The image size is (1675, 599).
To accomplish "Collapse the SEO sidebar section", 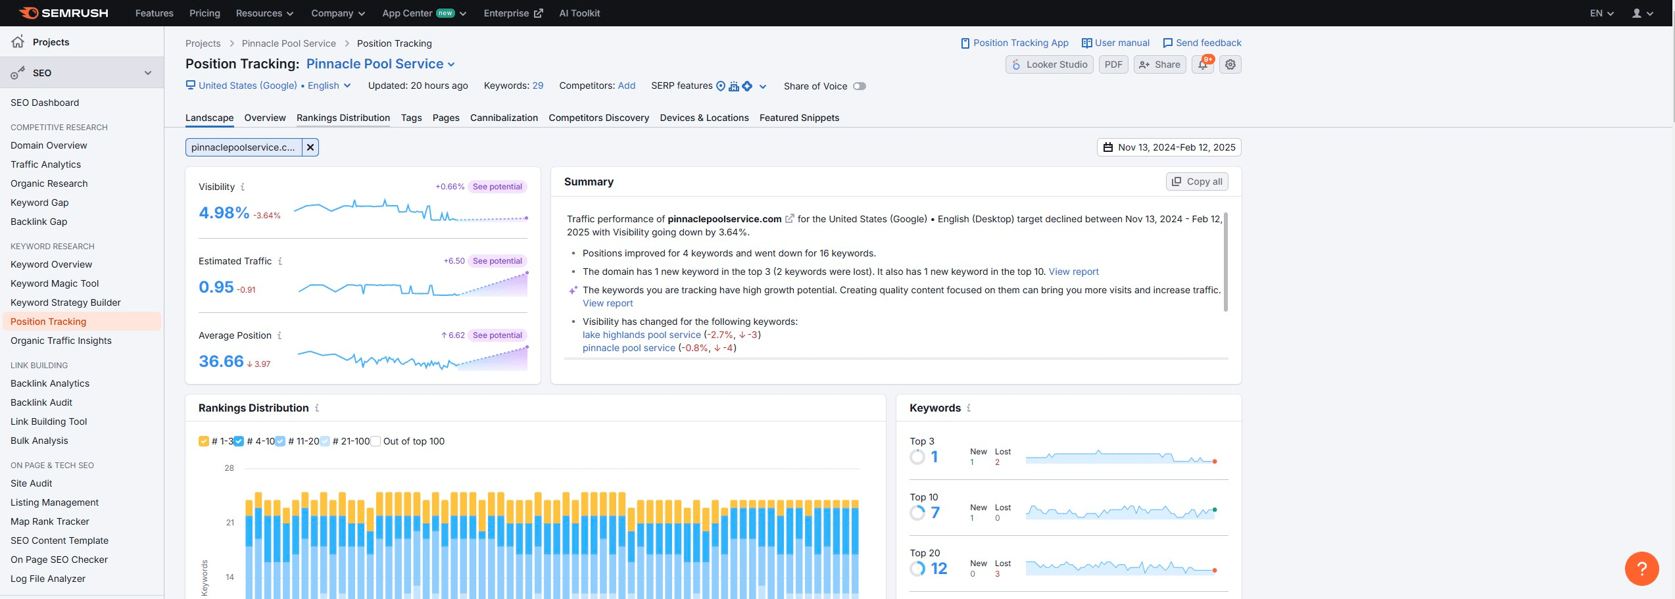I will click(x=148, y=73).
